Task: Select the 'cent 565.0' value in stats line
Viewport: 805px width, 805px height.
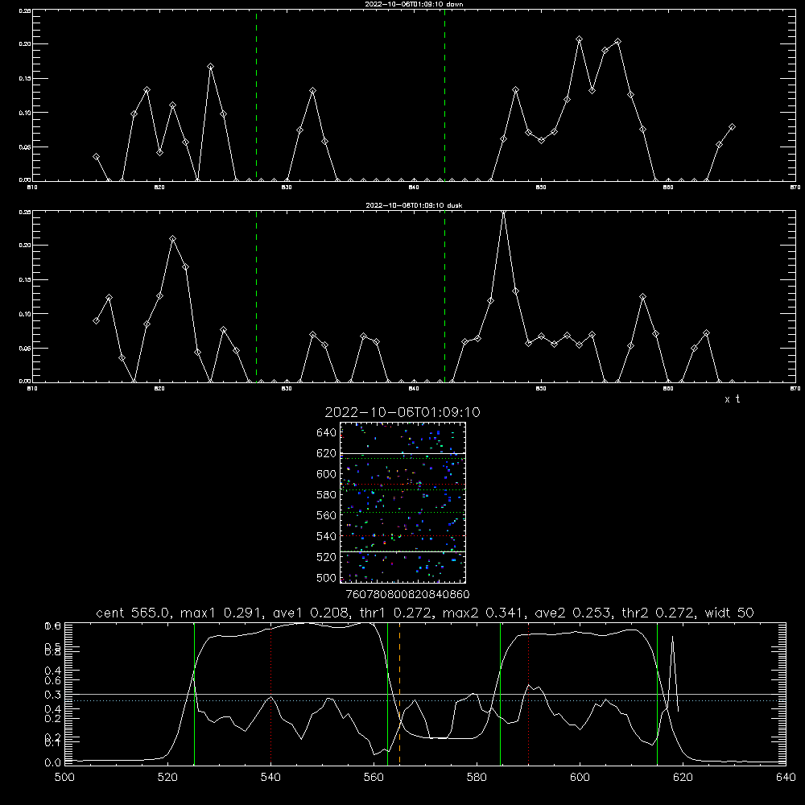Action: click(134, 613)
